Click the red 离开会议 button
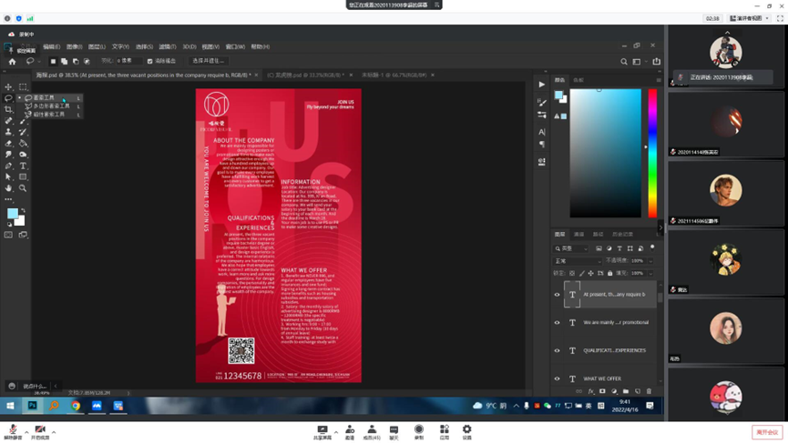Image resolution: width=788 pixels, height=443 pixels. 766,432
